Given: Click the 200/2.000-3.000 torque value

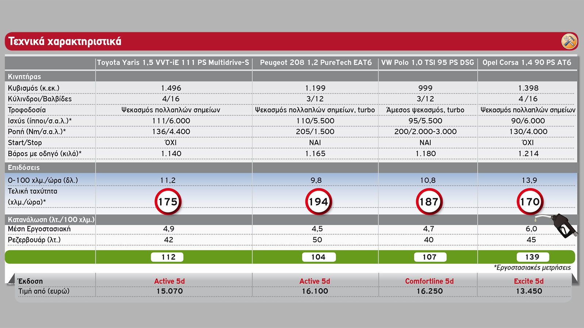Looking at the screenshot, I should (x=426, y=132).
